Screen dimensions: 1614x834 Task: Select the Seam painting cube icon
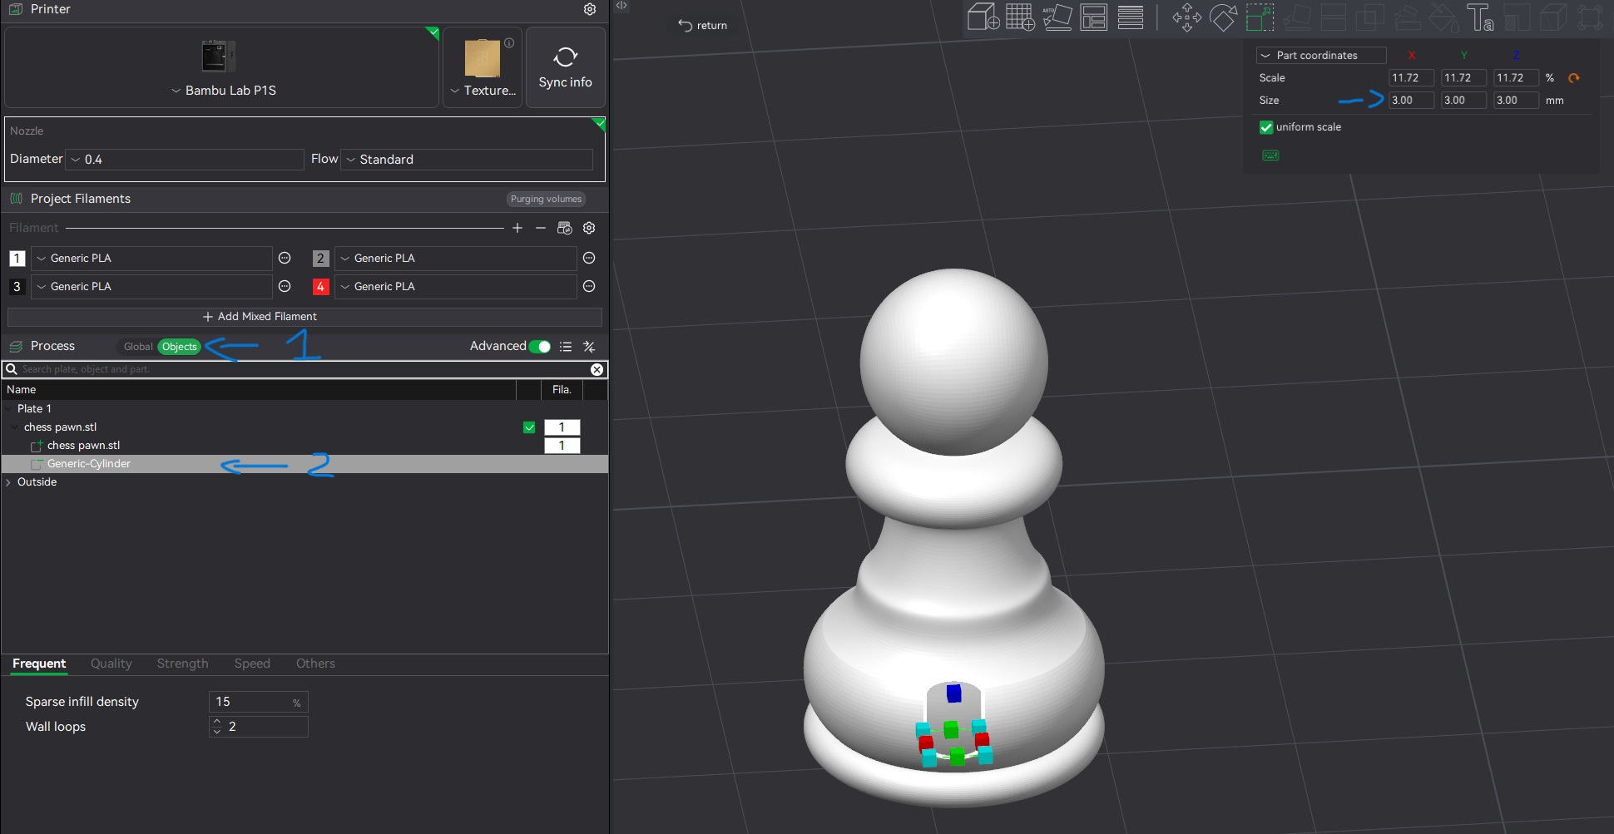coord(1553,17)
